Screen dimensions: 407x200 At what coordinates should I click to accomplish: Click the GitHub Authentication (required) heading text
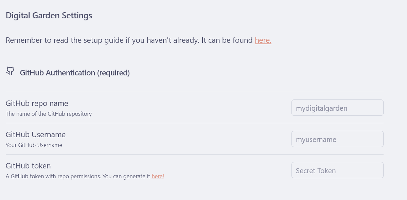coord(75,73)
